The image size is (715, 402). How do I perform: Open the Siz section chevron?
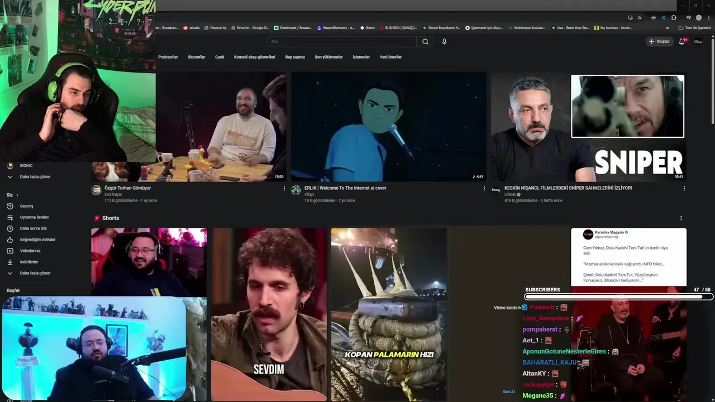[x=17, y=195]
